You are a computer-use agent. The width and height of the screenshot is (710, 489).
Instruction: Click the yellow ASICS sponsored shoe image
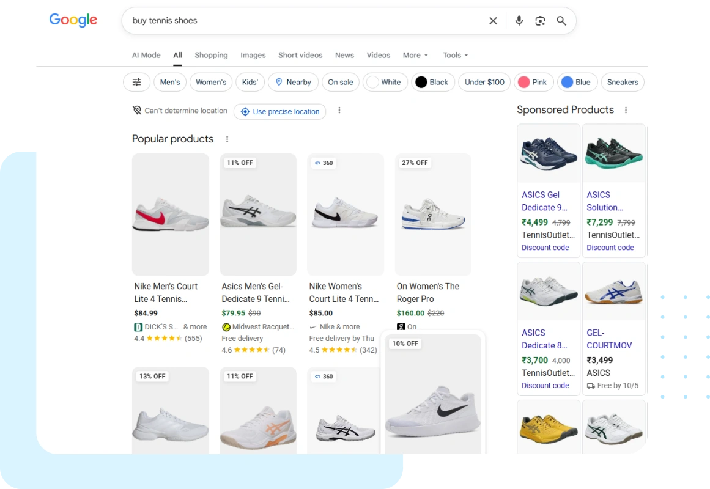click(x=549, y=427)
